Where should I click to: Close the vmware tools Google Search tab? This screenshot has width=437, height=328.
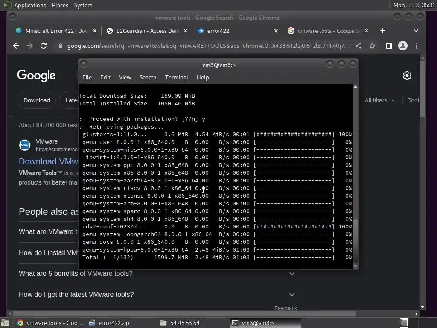(367, 31)
